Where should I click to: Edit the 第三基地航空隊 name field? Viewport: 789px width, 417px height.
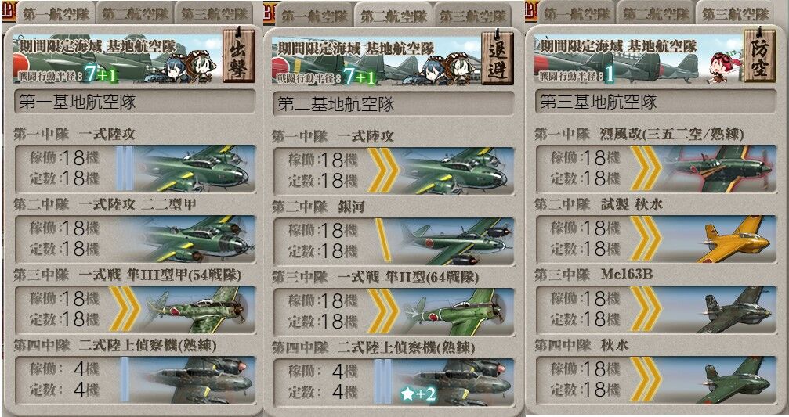pyautogui.click(x=656, y=102)
